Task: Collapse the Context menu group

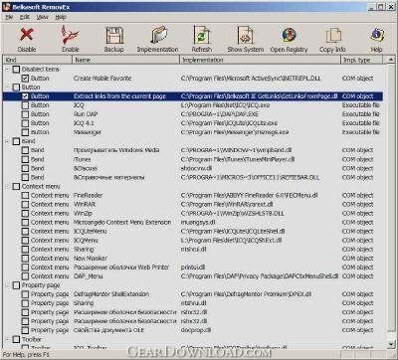Action: coord(7,187)
